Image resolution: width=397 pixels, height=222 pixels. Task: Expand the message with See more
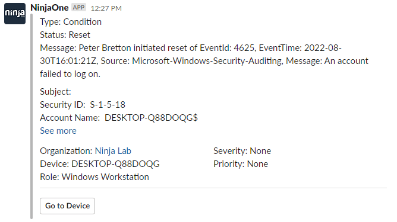58,131
